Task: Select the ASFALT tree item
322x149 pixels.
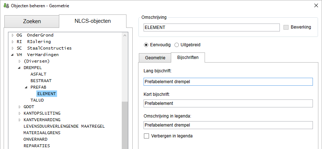Action: (x=39, y=74)
